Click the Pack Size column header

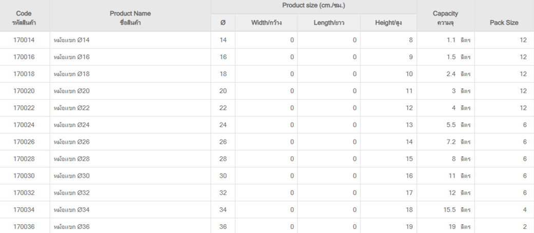tap(504, 23)
